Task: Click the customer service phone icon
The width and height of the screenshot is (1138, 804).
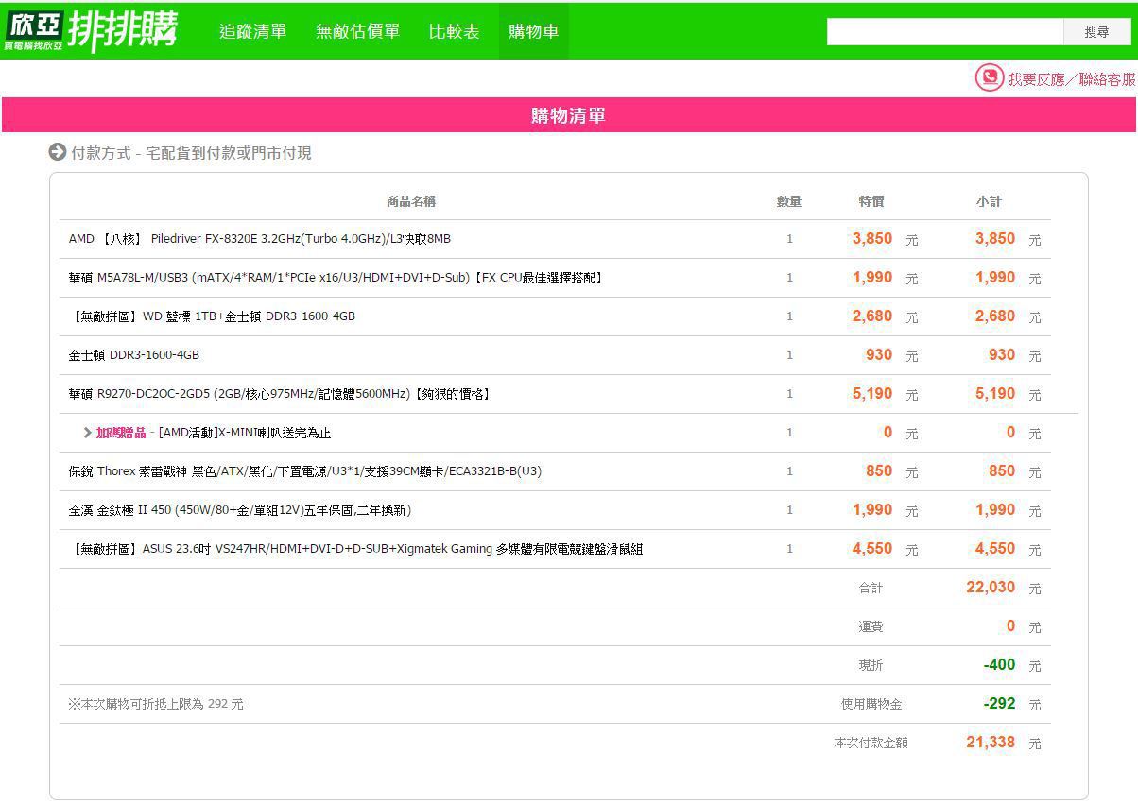Action: tap(989, 77)
